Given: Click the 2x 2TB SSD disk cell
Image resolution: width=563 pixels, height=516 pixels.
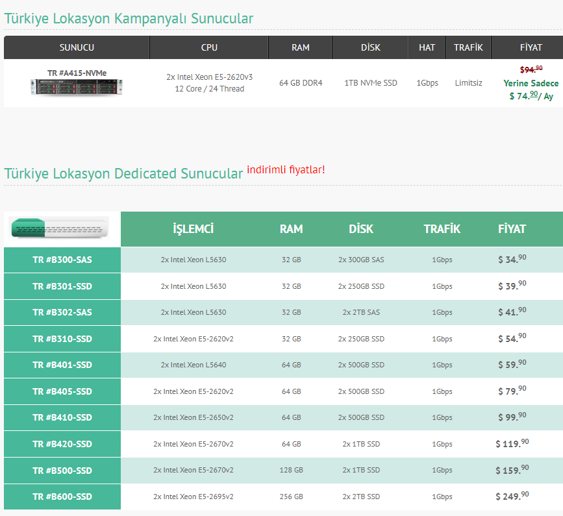Looking at the screenshot, I should pos(361,497).
